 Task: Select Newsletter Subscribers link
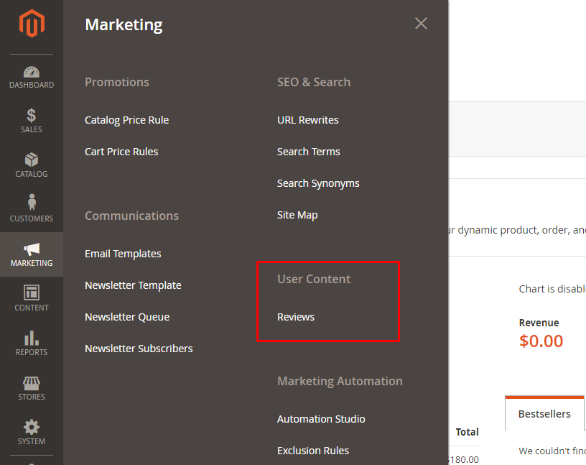[139, 349]
